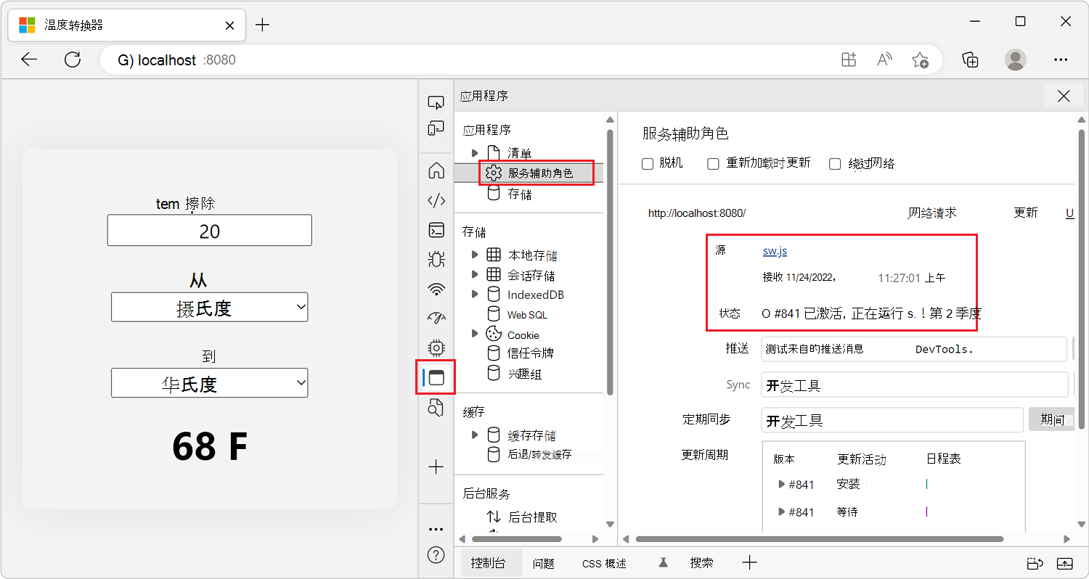The image size is (1089, 579).
Task: Open the Memory chip icon tool
Action: point(436,348)
